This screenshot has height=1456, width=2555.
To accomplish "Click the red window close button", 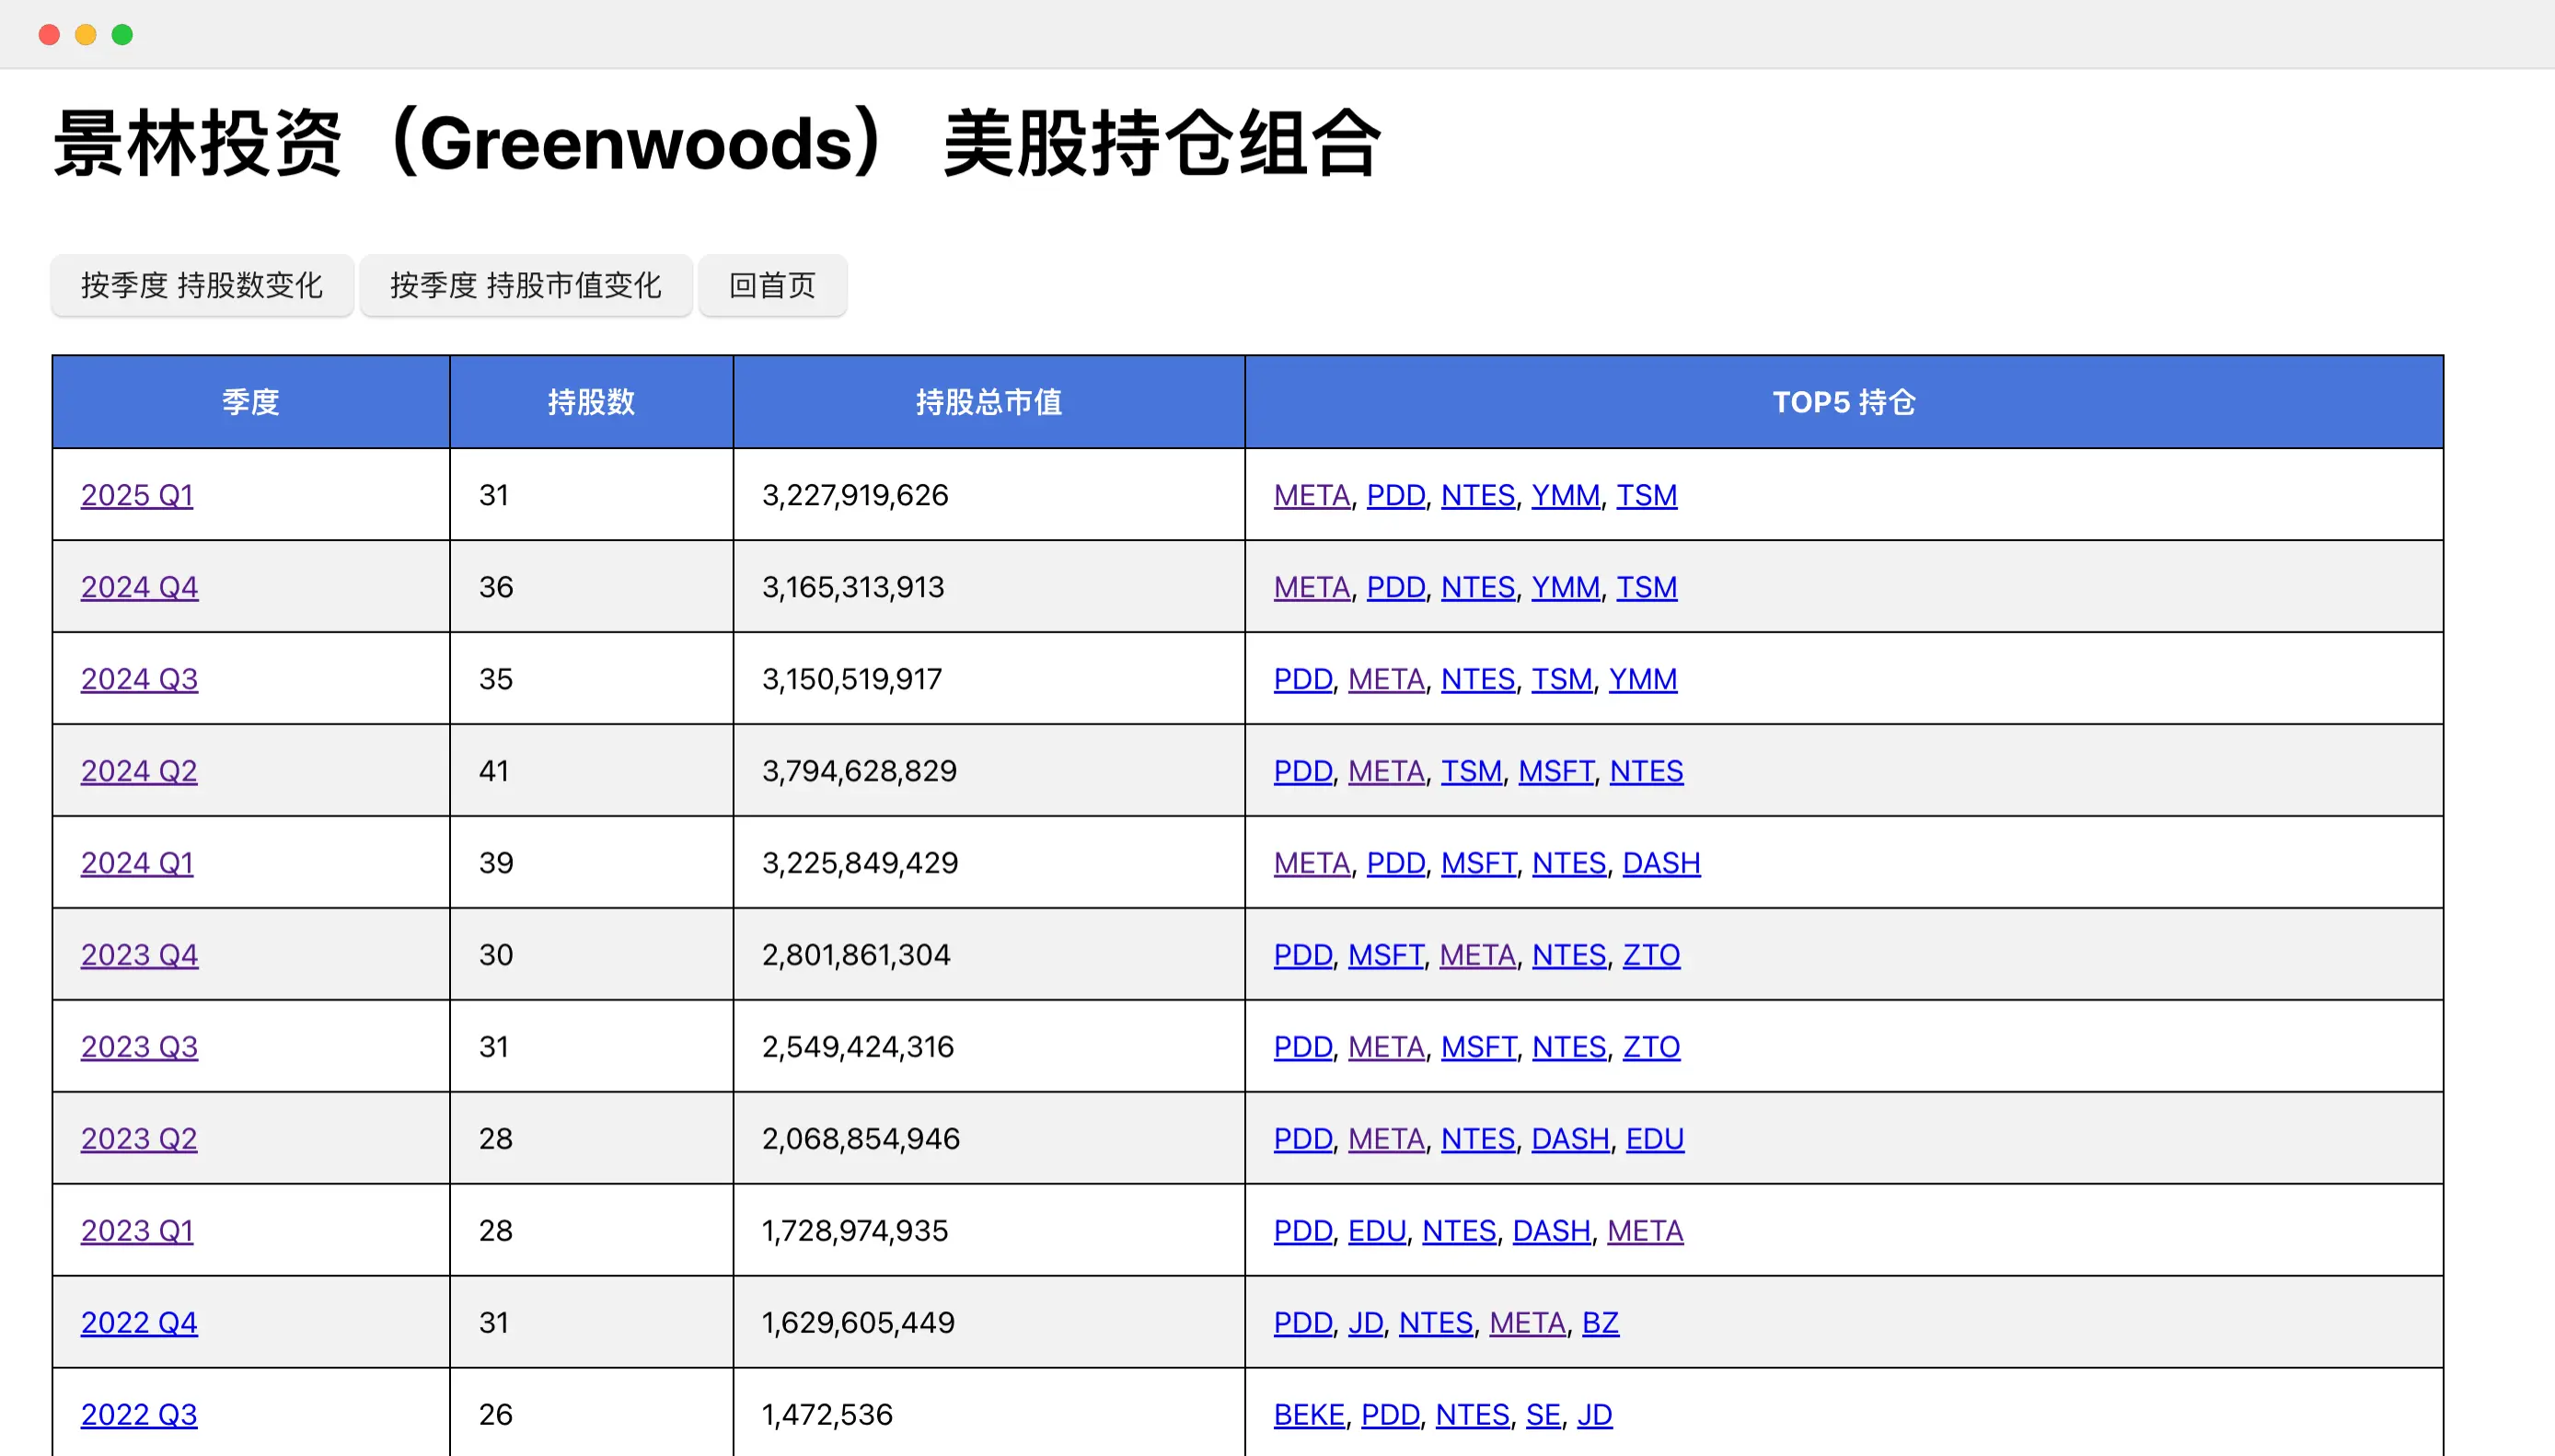I will 49,35.
